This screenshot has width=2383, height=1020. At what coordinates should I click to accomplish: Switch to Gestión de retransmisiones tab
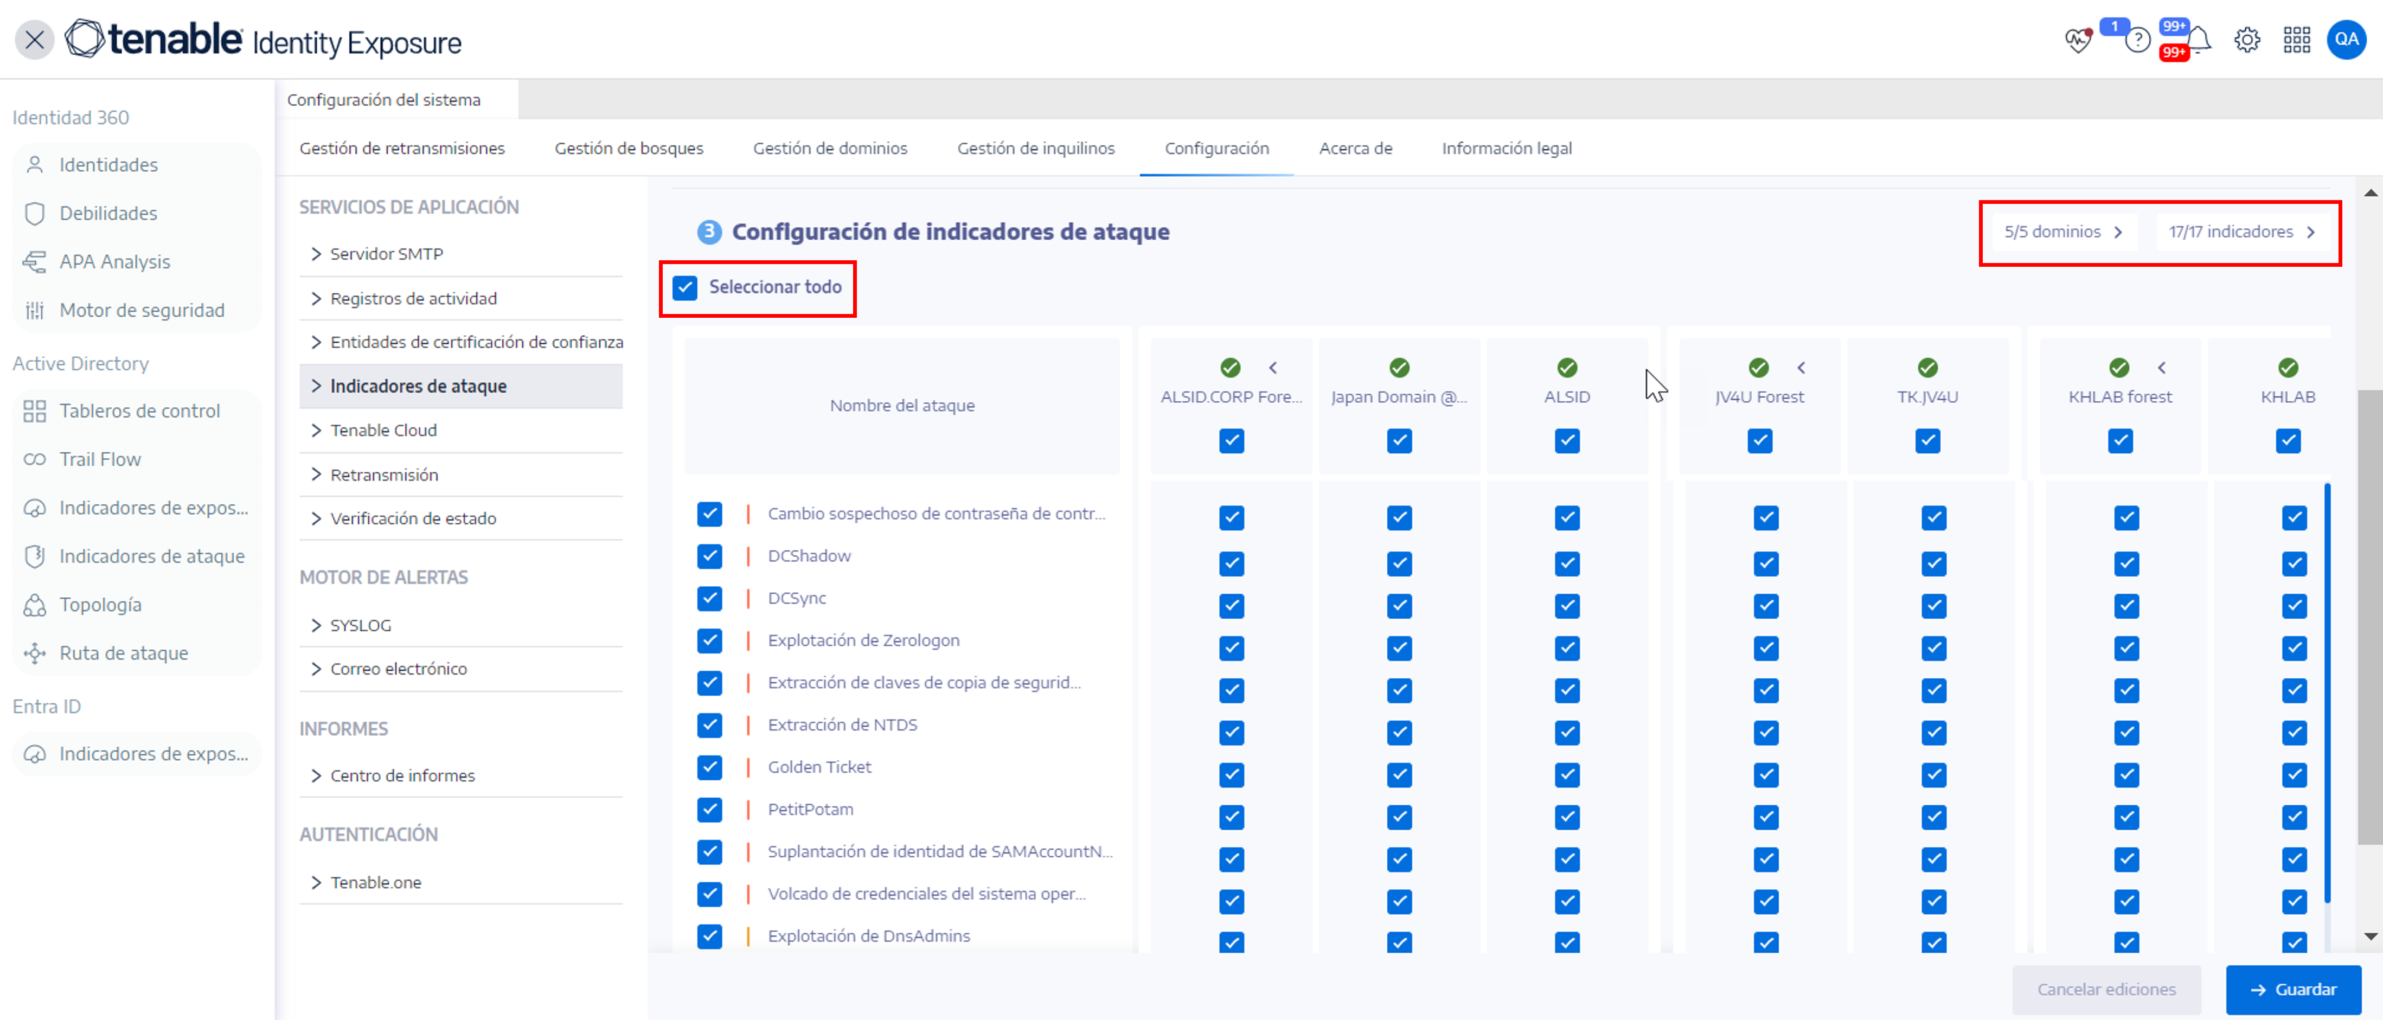click(401, 148)
